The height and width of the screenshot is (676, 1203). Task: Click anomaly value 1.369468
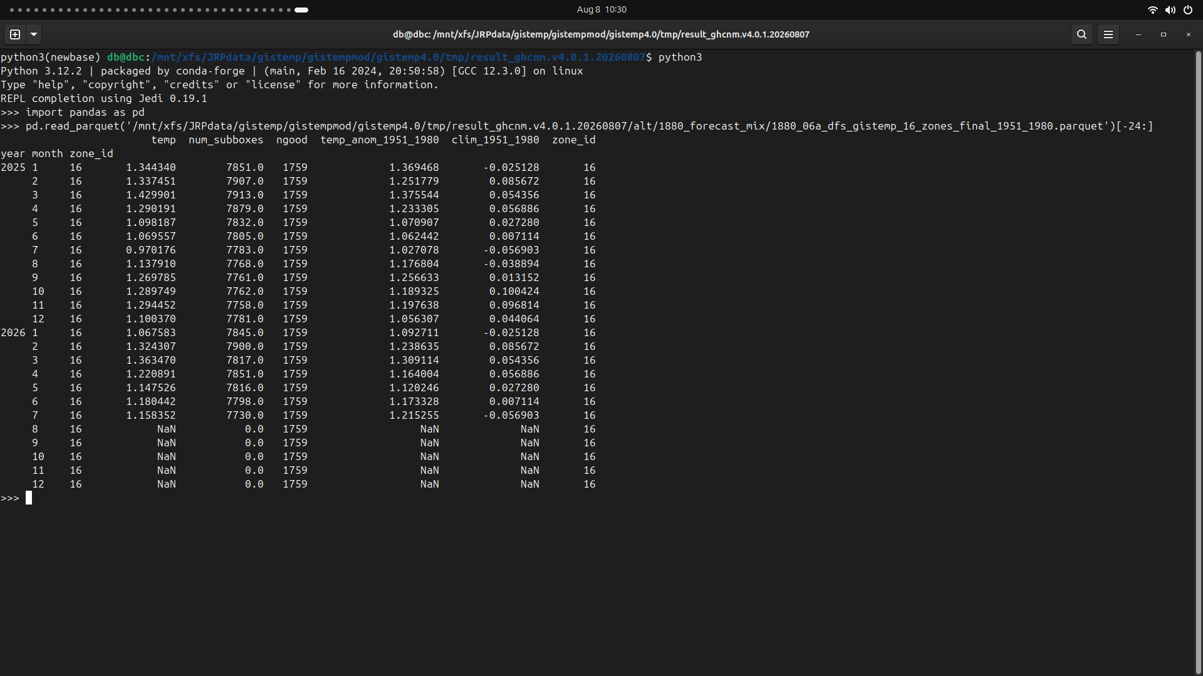coord(414,167)
